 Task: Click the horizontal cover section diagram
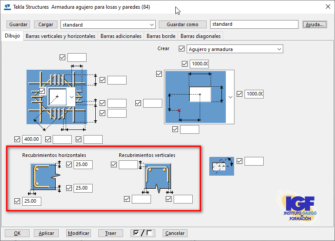point(45,176)
